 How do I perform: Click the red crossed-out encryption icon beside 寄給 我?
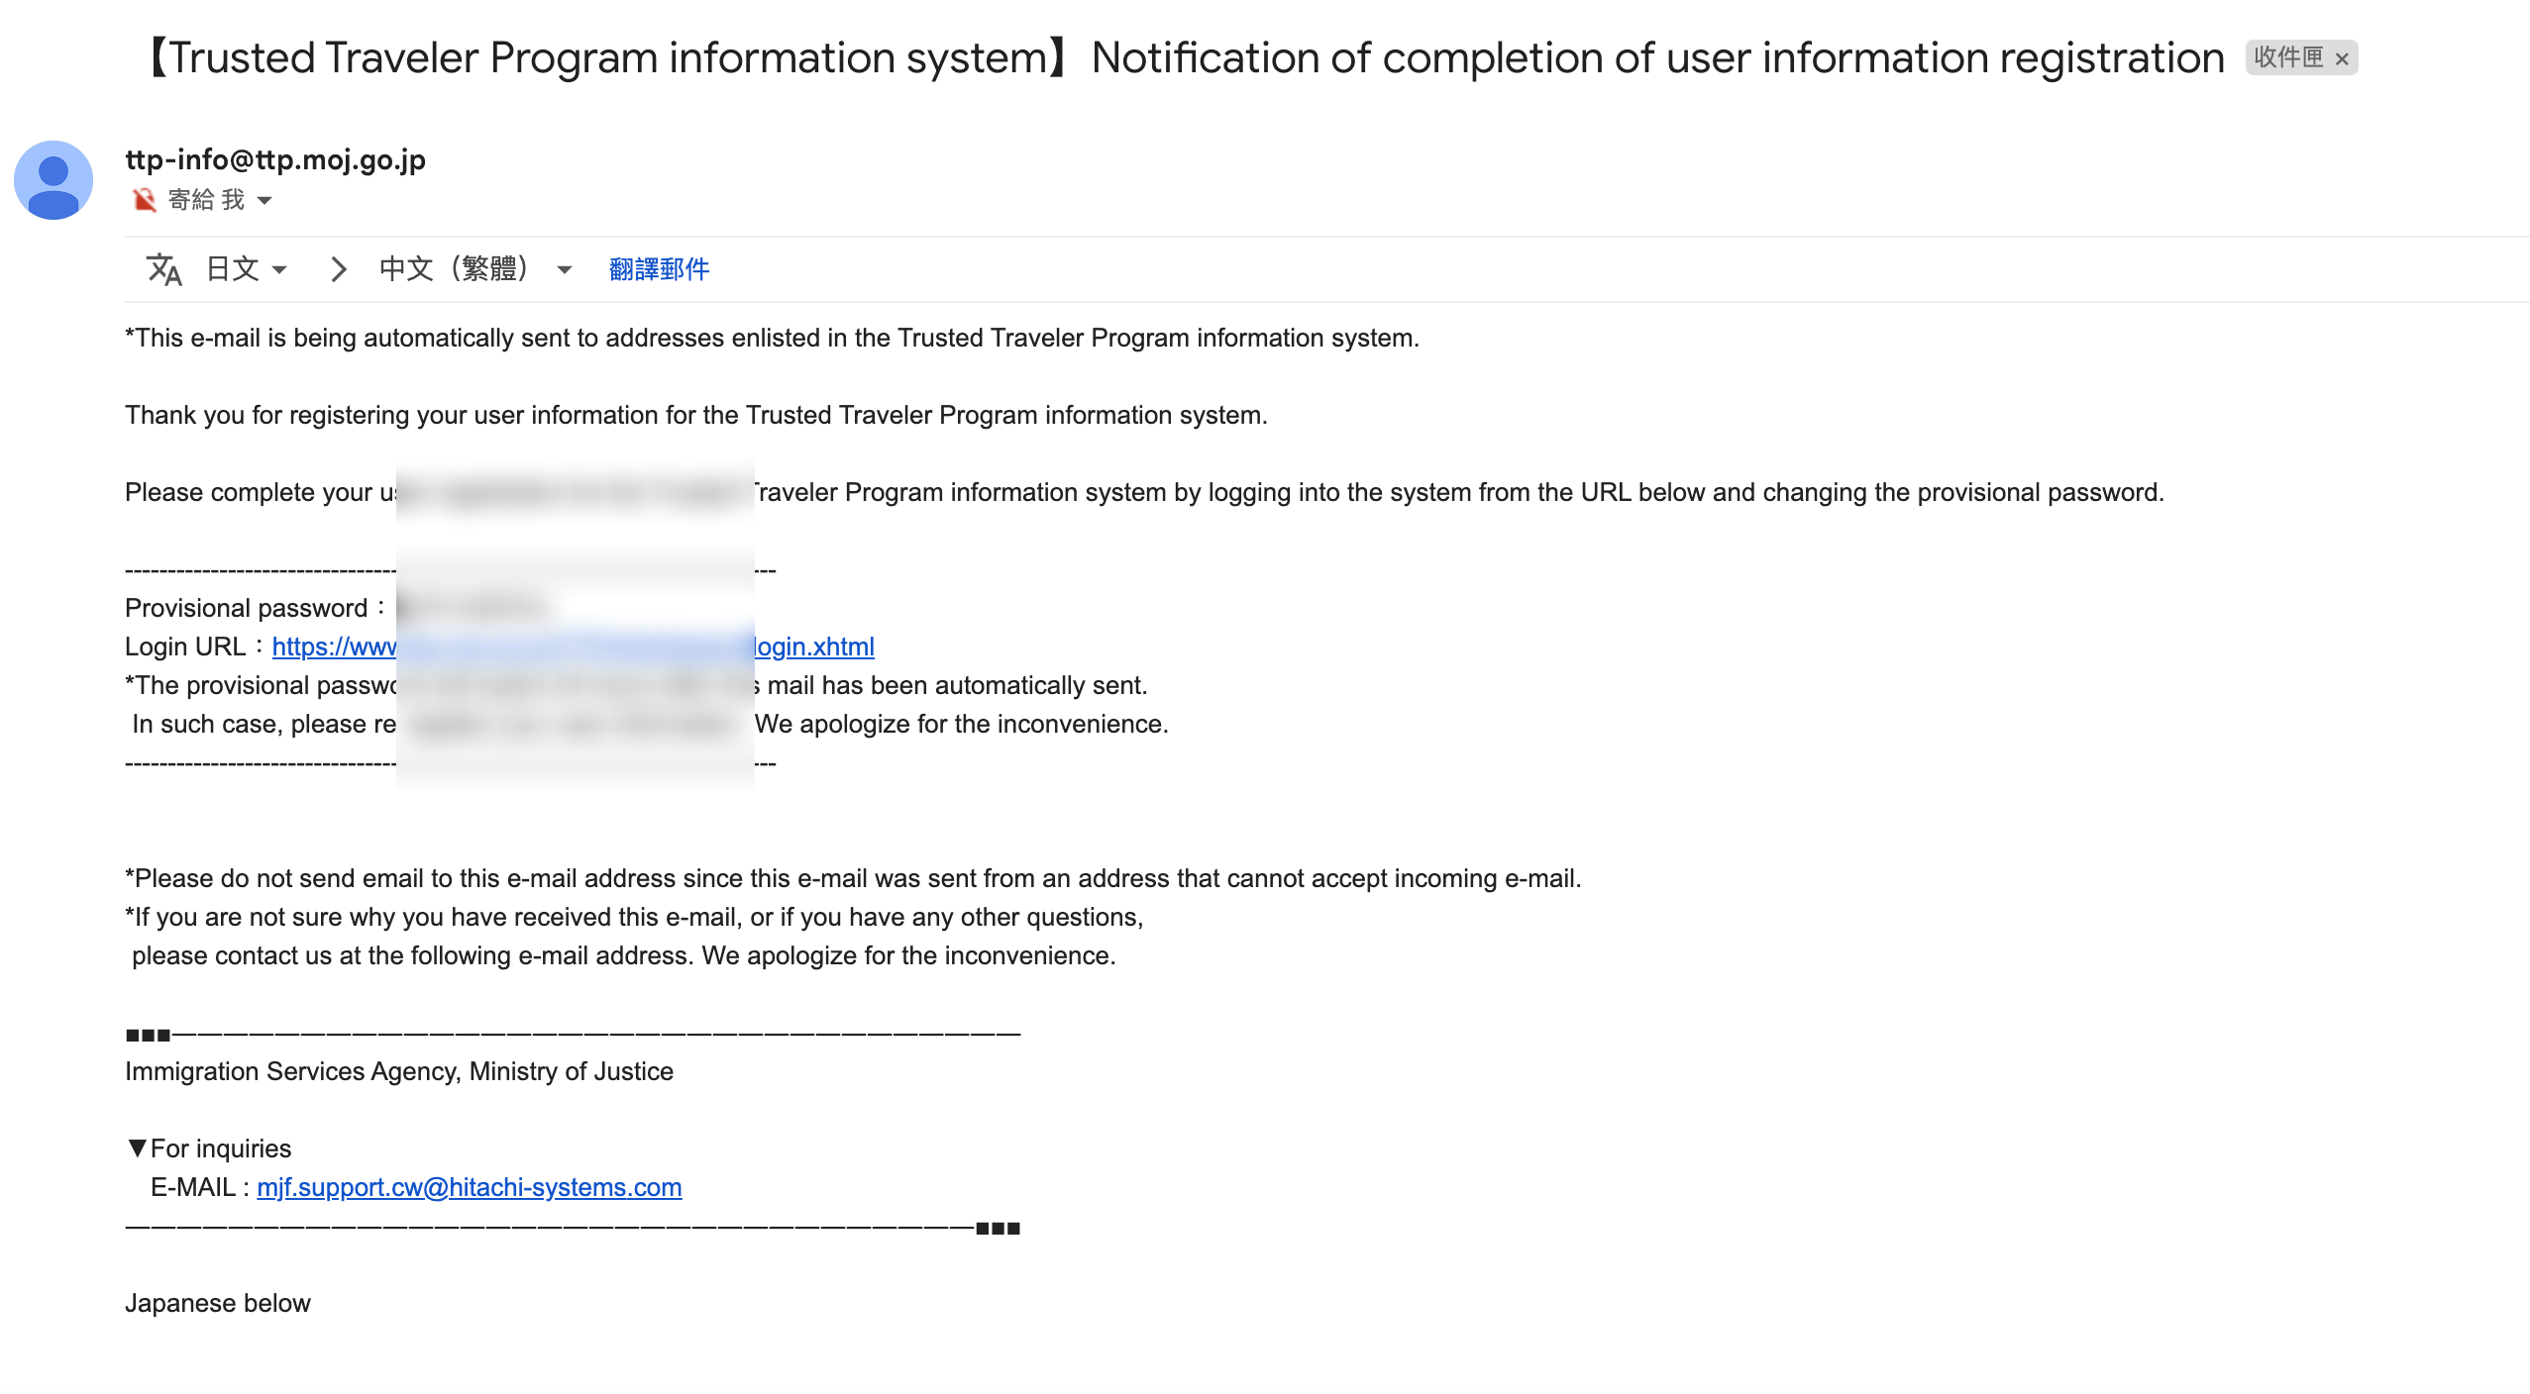click(x=144, y=200)
